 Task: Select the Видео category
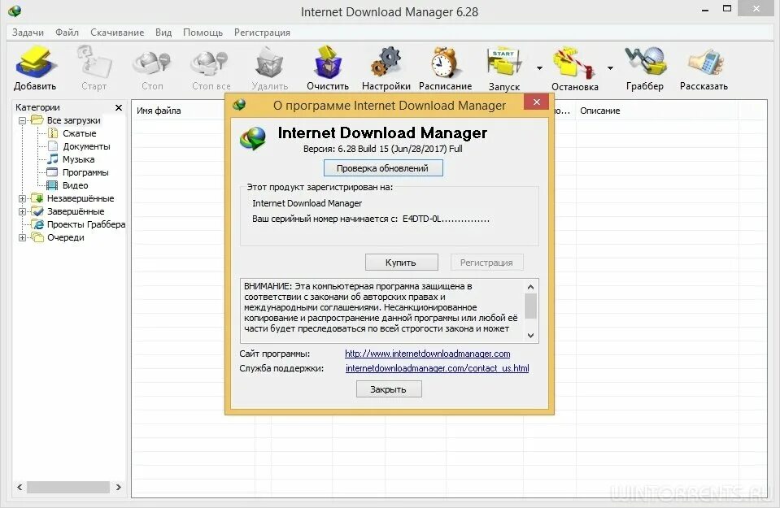pos(75,185)
